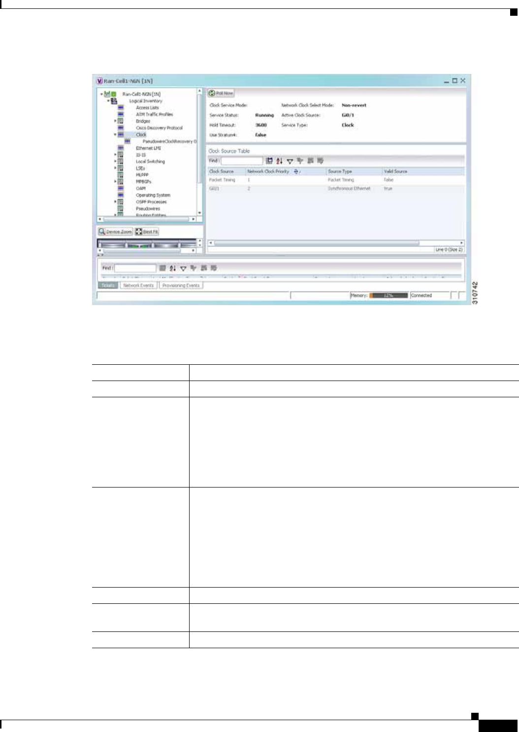This screenshot has height=732, width=519.
Task: Click the Ethernet LMI node icon
Action: click(x=121, y=148)
